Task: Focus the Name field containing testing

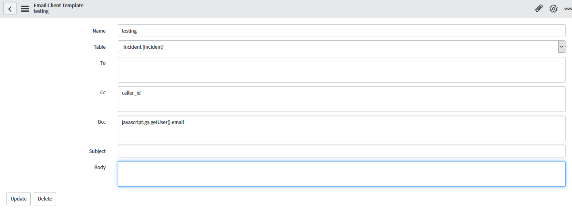Action: tap(342, 31)
